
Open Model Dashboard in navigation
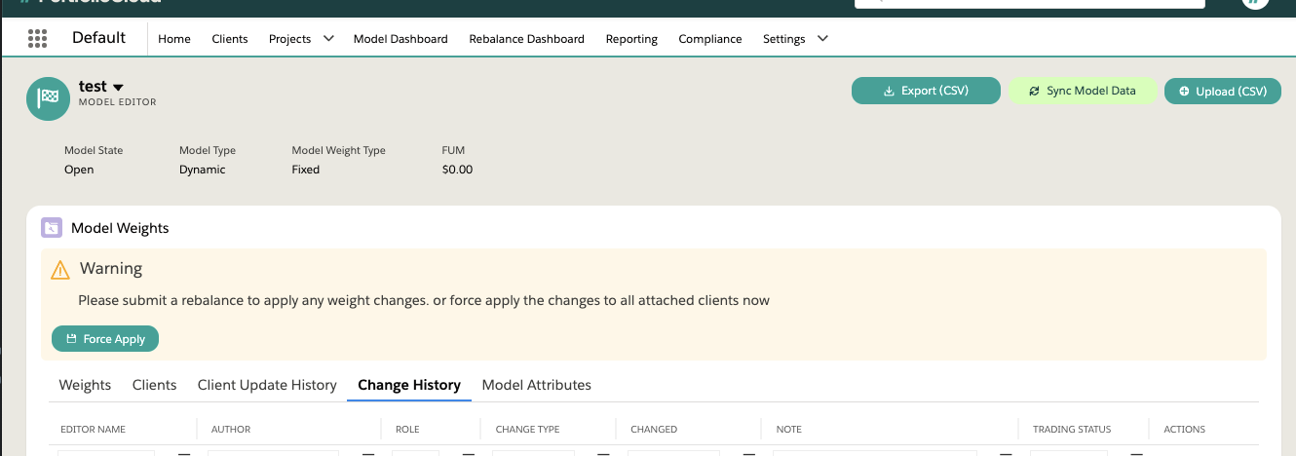(400, 39)
